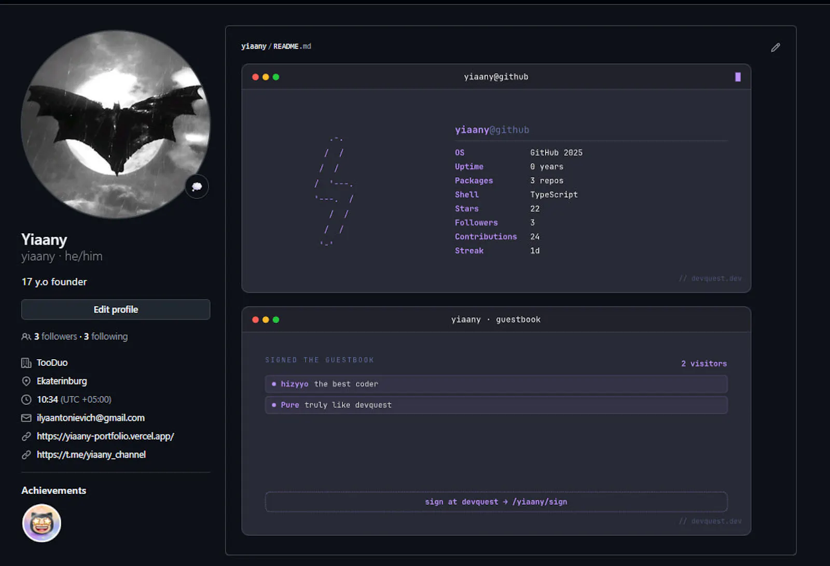Click the 'SIGNED THE GUESTBOOK' heading
Image resolution: width=830 pixels, height=566 pixels.
[320, 360]
